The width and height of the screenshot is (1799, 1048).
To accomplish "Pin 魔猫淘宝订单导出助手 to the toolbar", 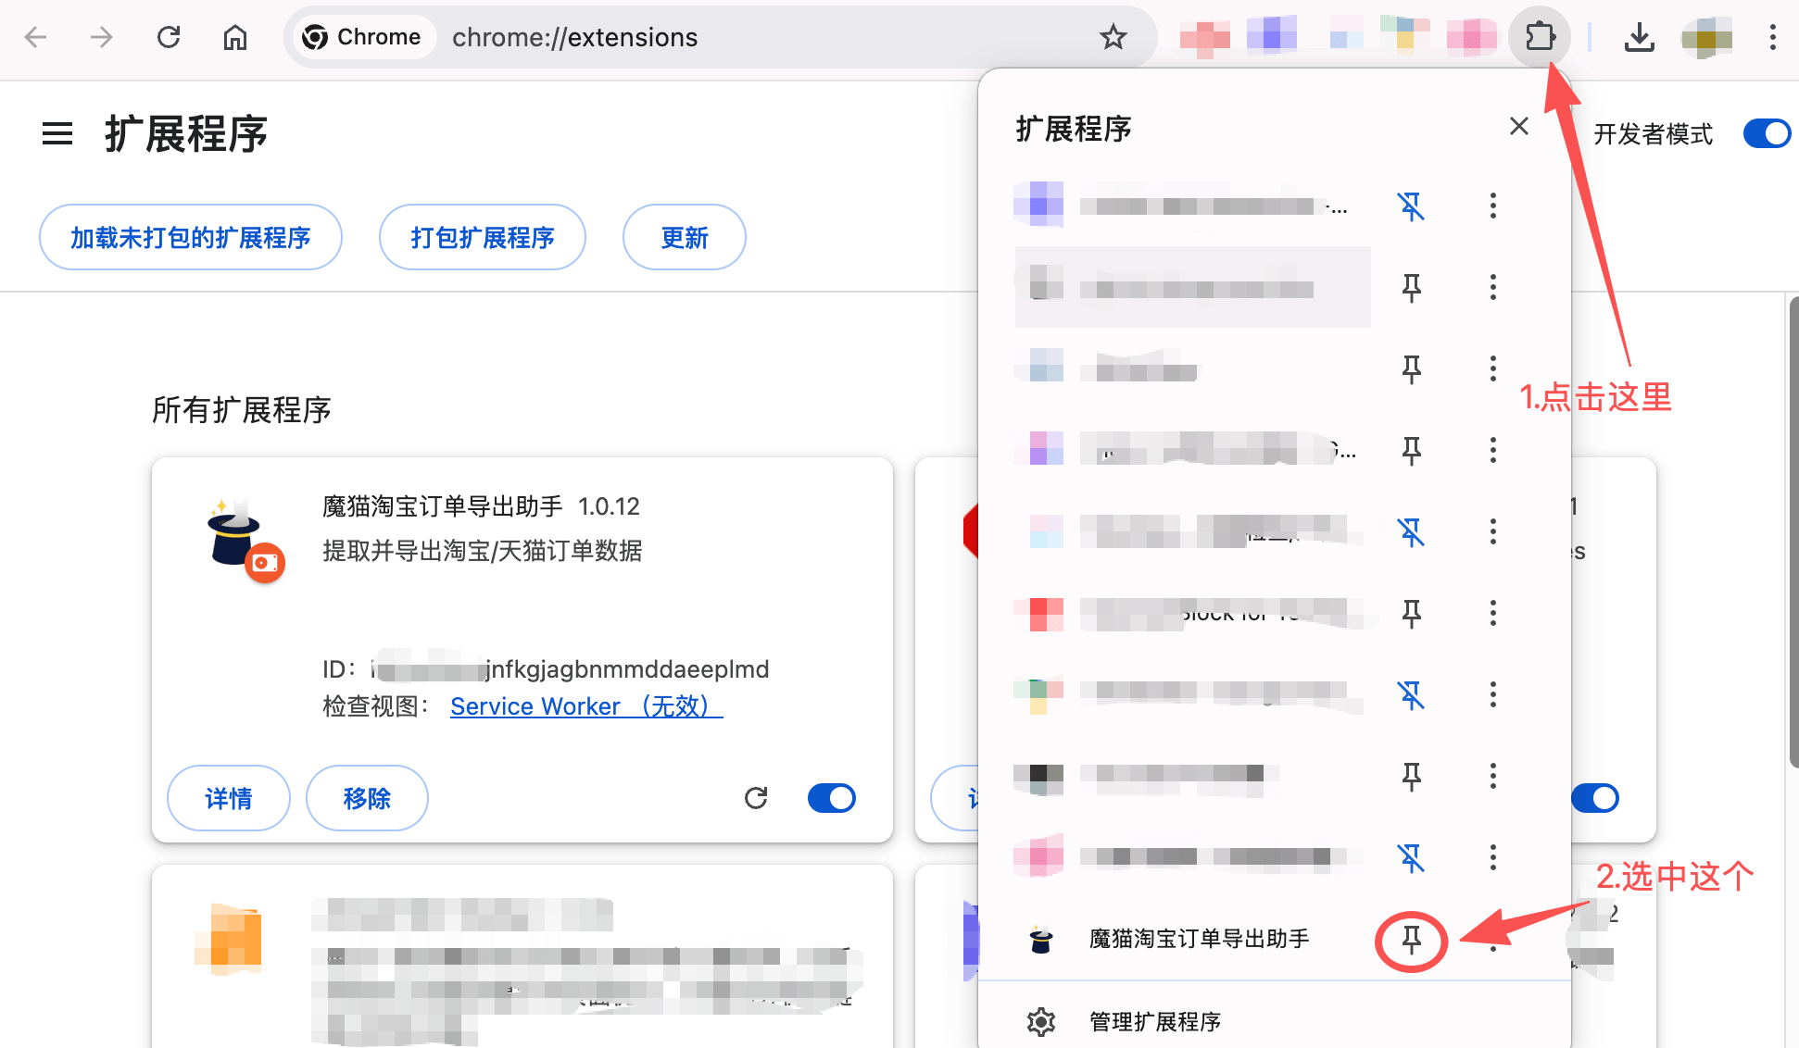I will tap(1411, 941).
